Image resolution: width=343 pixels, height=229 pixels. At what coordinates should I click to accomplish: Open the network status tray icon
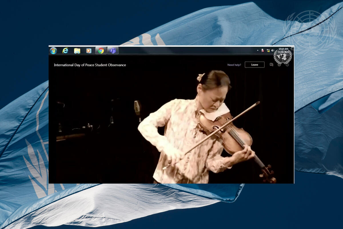[x=268, y=50]
